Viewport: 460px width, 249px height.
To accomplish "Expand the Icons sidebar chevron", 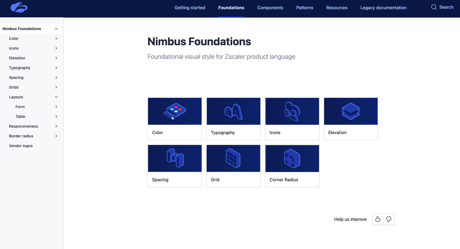I will pos(56,48).
